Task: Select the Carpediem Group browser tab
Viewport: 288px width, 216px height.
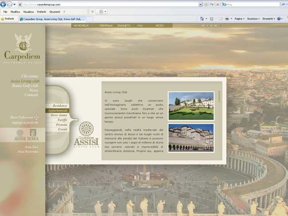Action: pos(52,19)
